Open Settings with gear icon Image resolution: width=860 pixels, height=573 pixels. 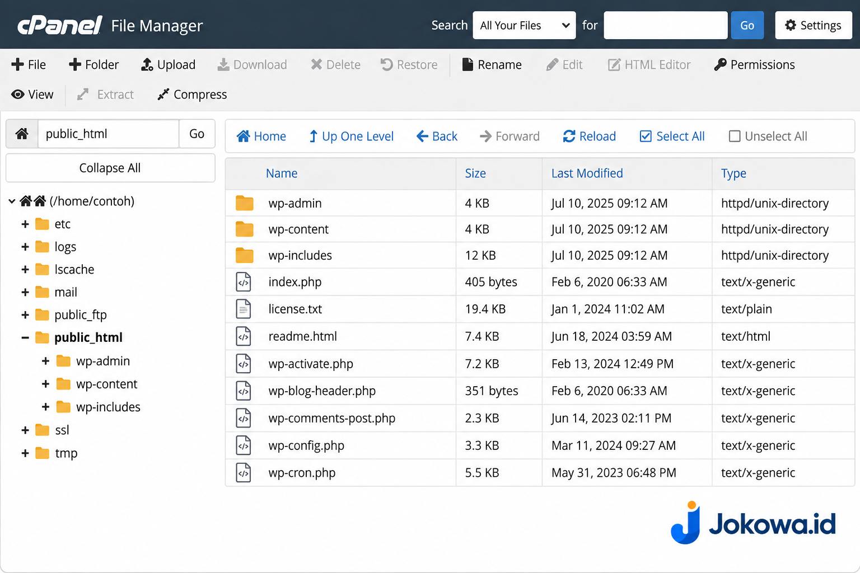[813, 25]
